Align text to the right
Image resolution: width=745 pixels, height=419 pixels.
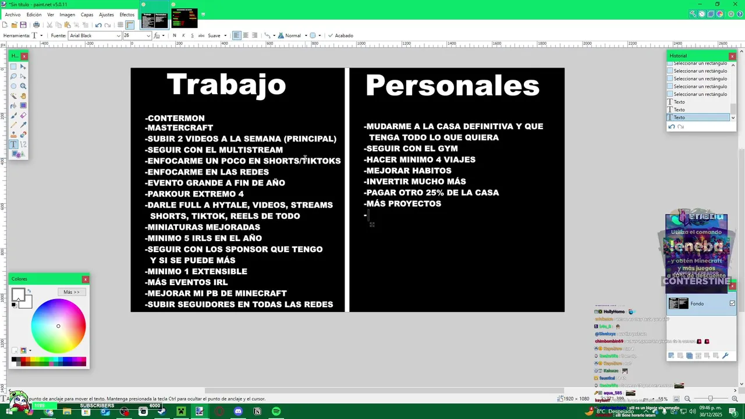254,35
